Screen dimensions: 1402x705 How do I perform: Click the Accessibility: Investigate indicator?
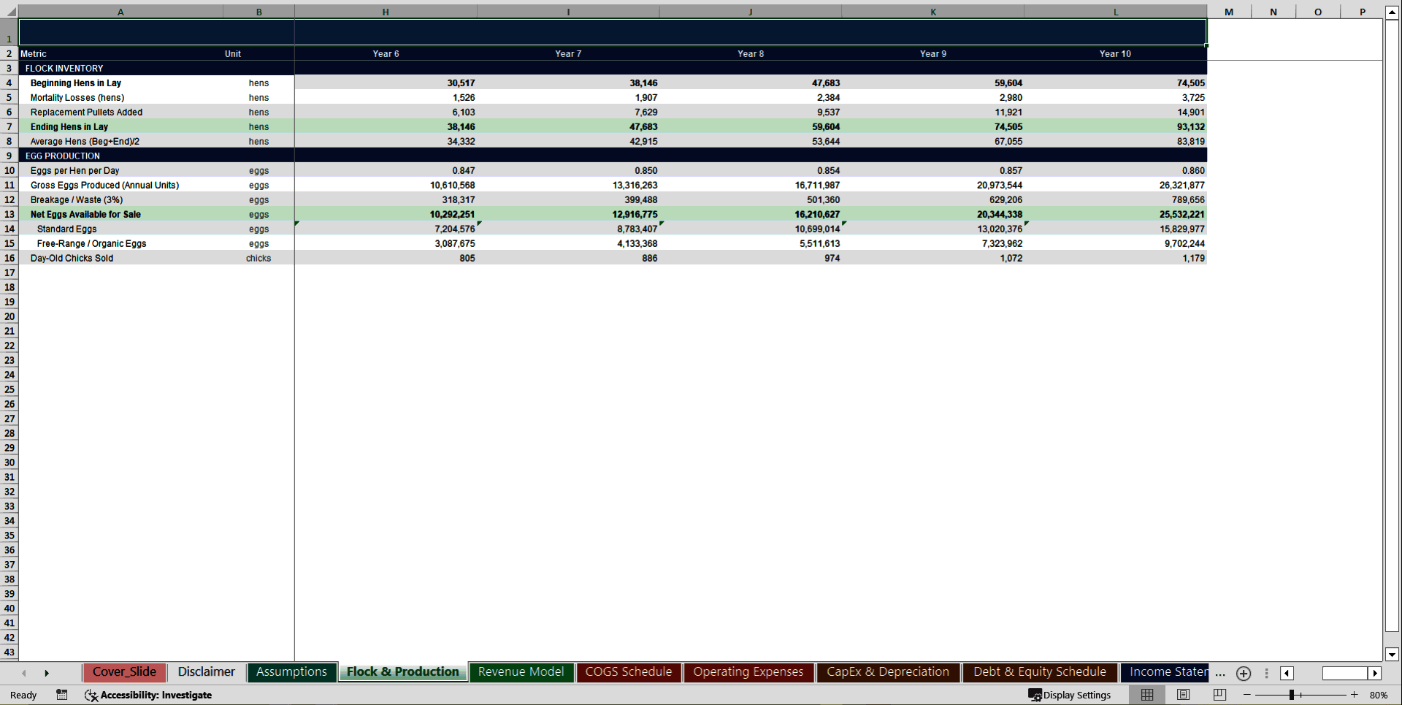(x=153, y=695)
